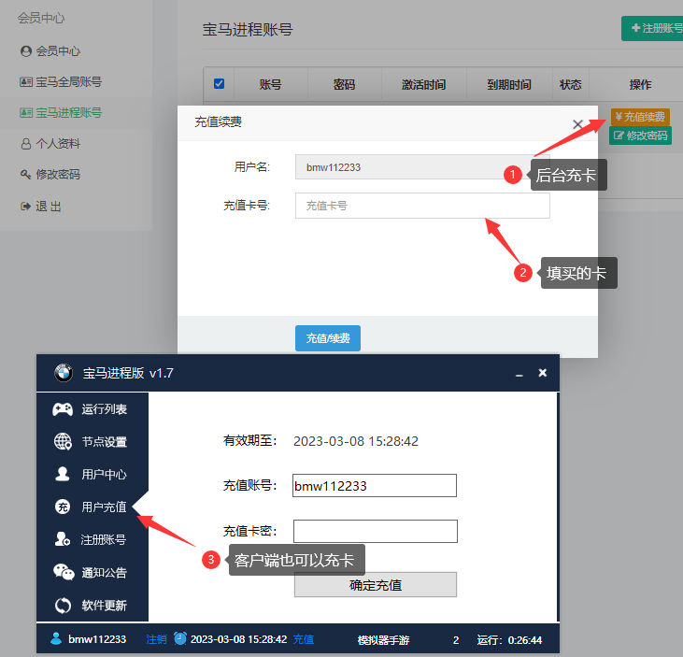Click the 充 circle icon for 用户充值
This screenshot has height=657, width=683.
[63, 507]
